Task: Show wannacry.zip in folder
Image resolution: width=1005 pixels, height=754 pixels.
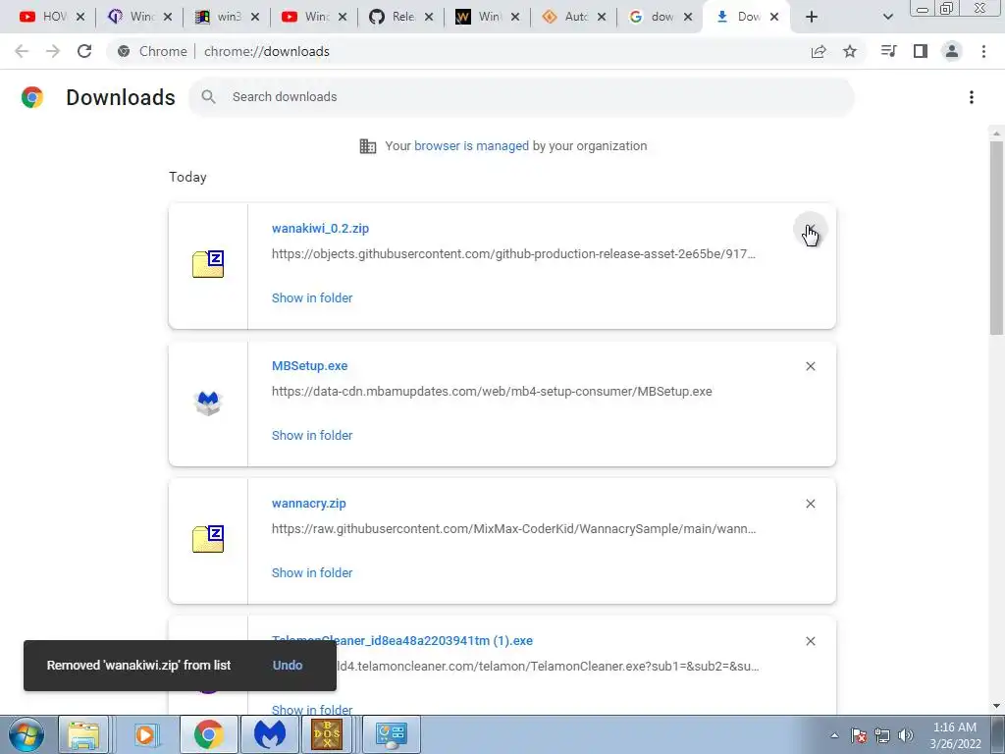Action: [312, 572]
